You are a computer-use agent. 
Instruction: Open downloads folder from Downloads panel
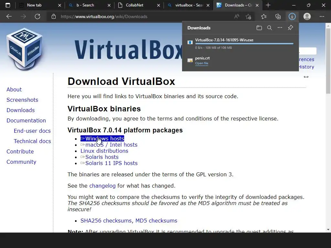click(x=259, y=28)
